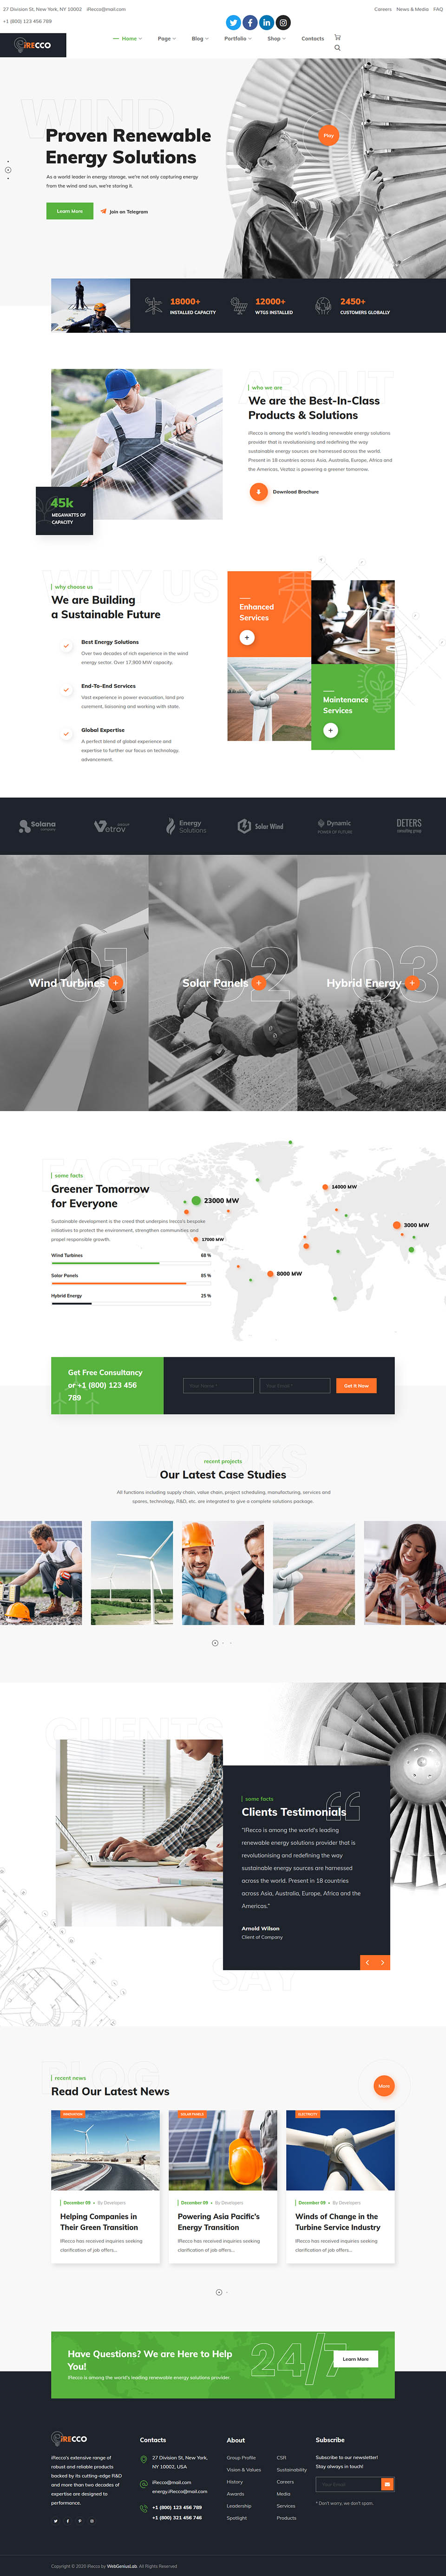Open the shopping cart icon
The width and height of the screenshot is (446, 2576).
click(337, 37)
